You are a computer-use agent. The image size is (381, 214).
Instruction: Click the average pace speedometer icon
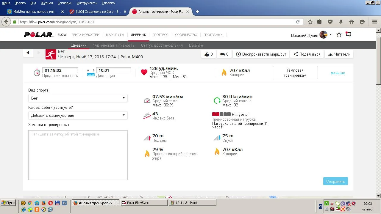pos(147,100)
